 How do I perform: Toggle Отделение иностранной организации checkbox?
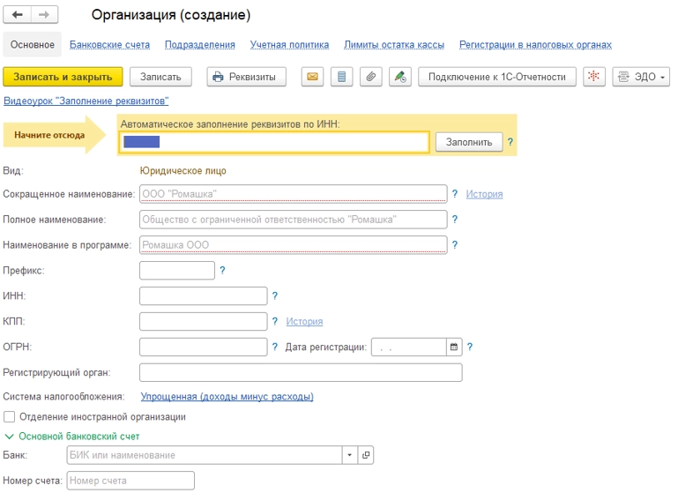tap(9, 417)
